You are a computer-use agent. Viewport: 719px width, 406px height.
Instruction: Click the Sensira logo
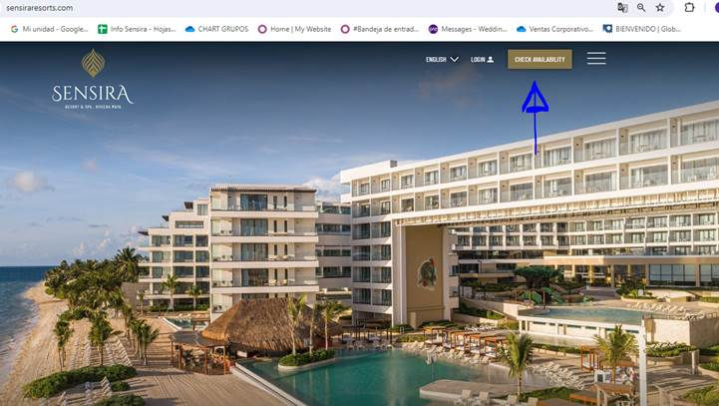(x=93, y=80)
